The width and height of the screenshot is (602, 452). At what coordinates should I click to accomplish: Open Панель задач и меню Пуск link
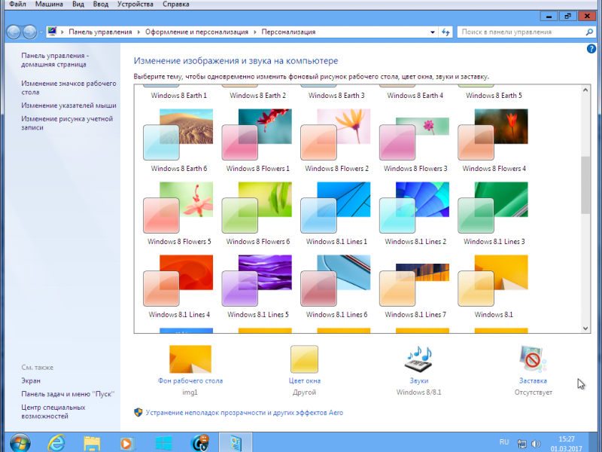coord(68,394)
